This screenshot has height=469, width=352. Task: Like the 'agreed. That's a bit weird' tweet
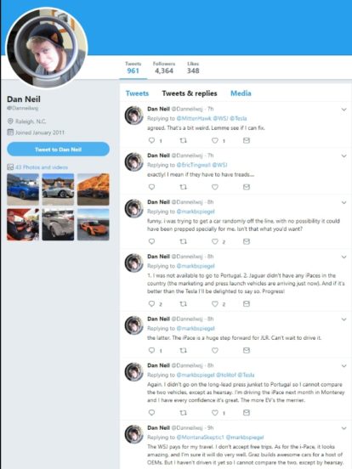tap(215, 140)
